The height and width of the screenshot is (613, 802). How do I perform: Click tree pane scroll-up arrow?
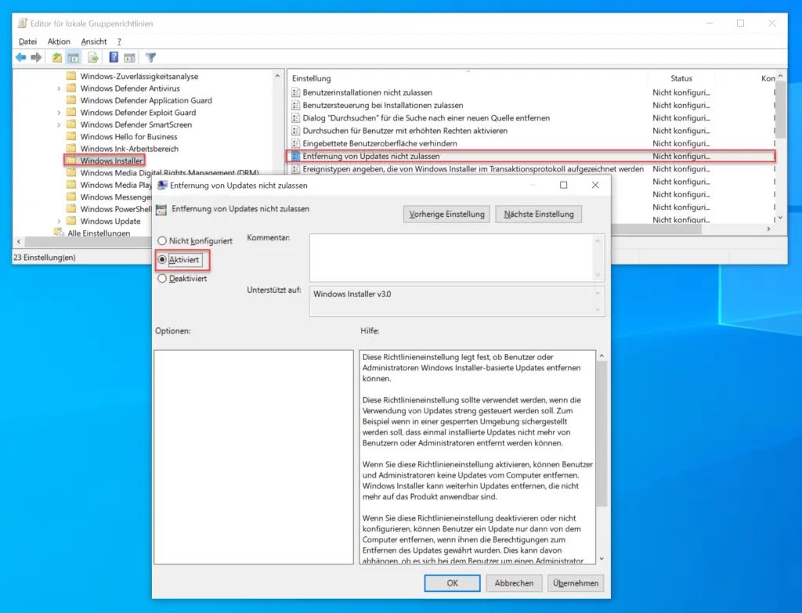[277, 76]
